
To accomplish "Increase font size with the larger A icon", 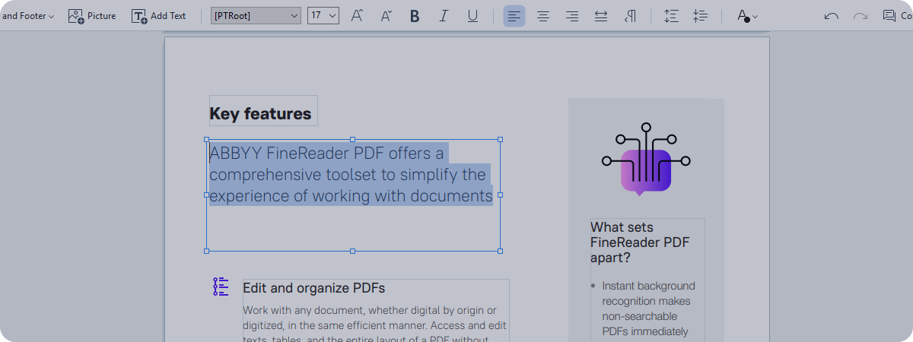I will (357, 16).
